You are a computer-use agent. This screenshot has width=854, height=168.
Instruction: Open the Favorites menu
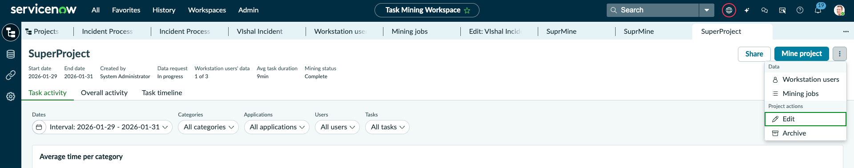point(126,10)
